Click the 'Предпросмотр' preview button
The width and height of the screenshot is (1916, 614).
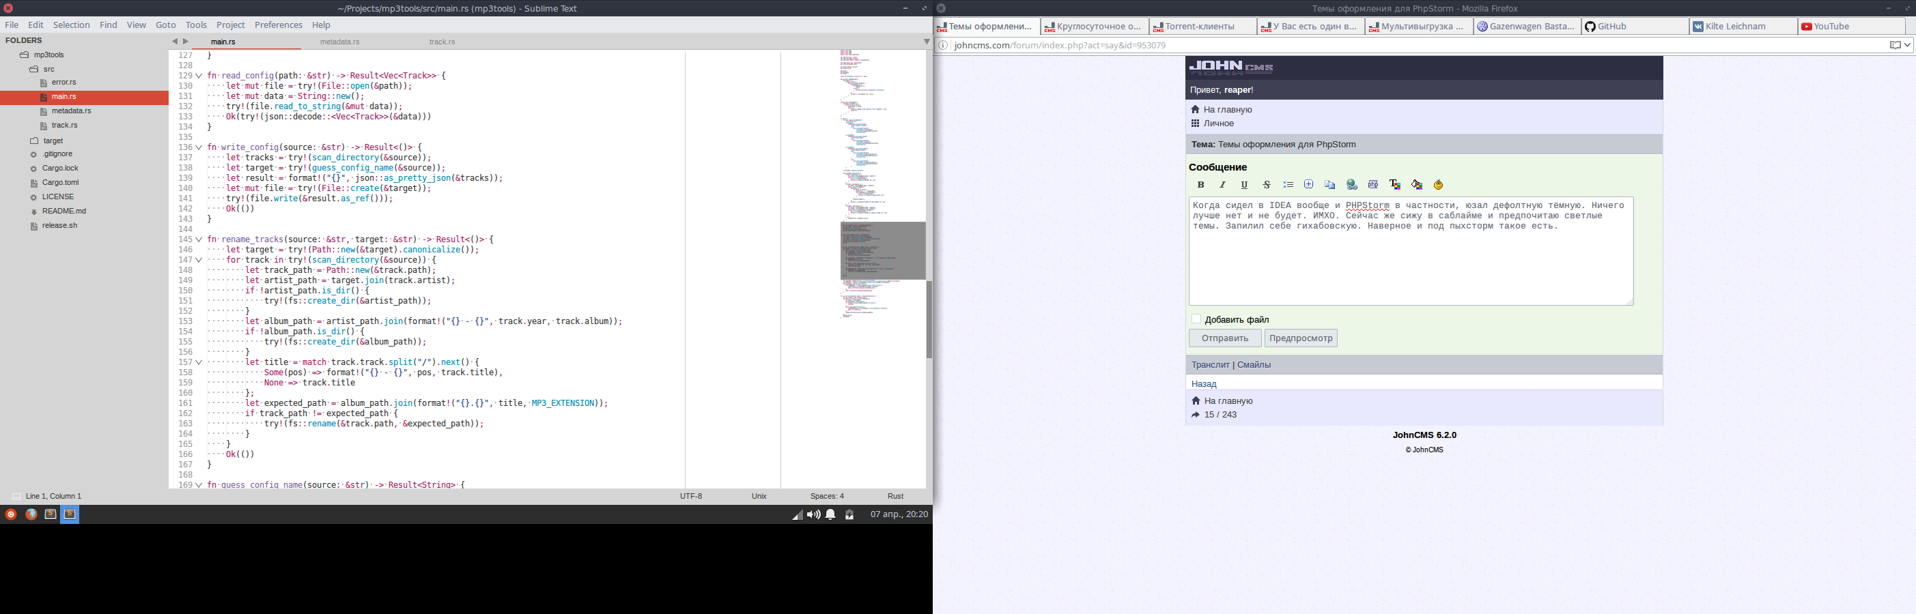(1300, 338)
